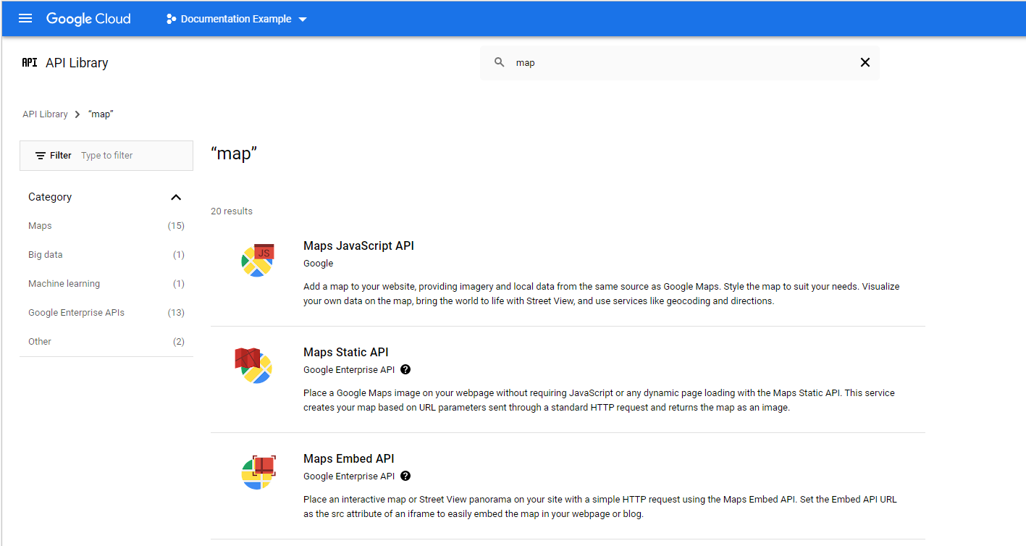Click Maps Embed API description text
Screen dimensions: 1026x546
pos(600,507)
